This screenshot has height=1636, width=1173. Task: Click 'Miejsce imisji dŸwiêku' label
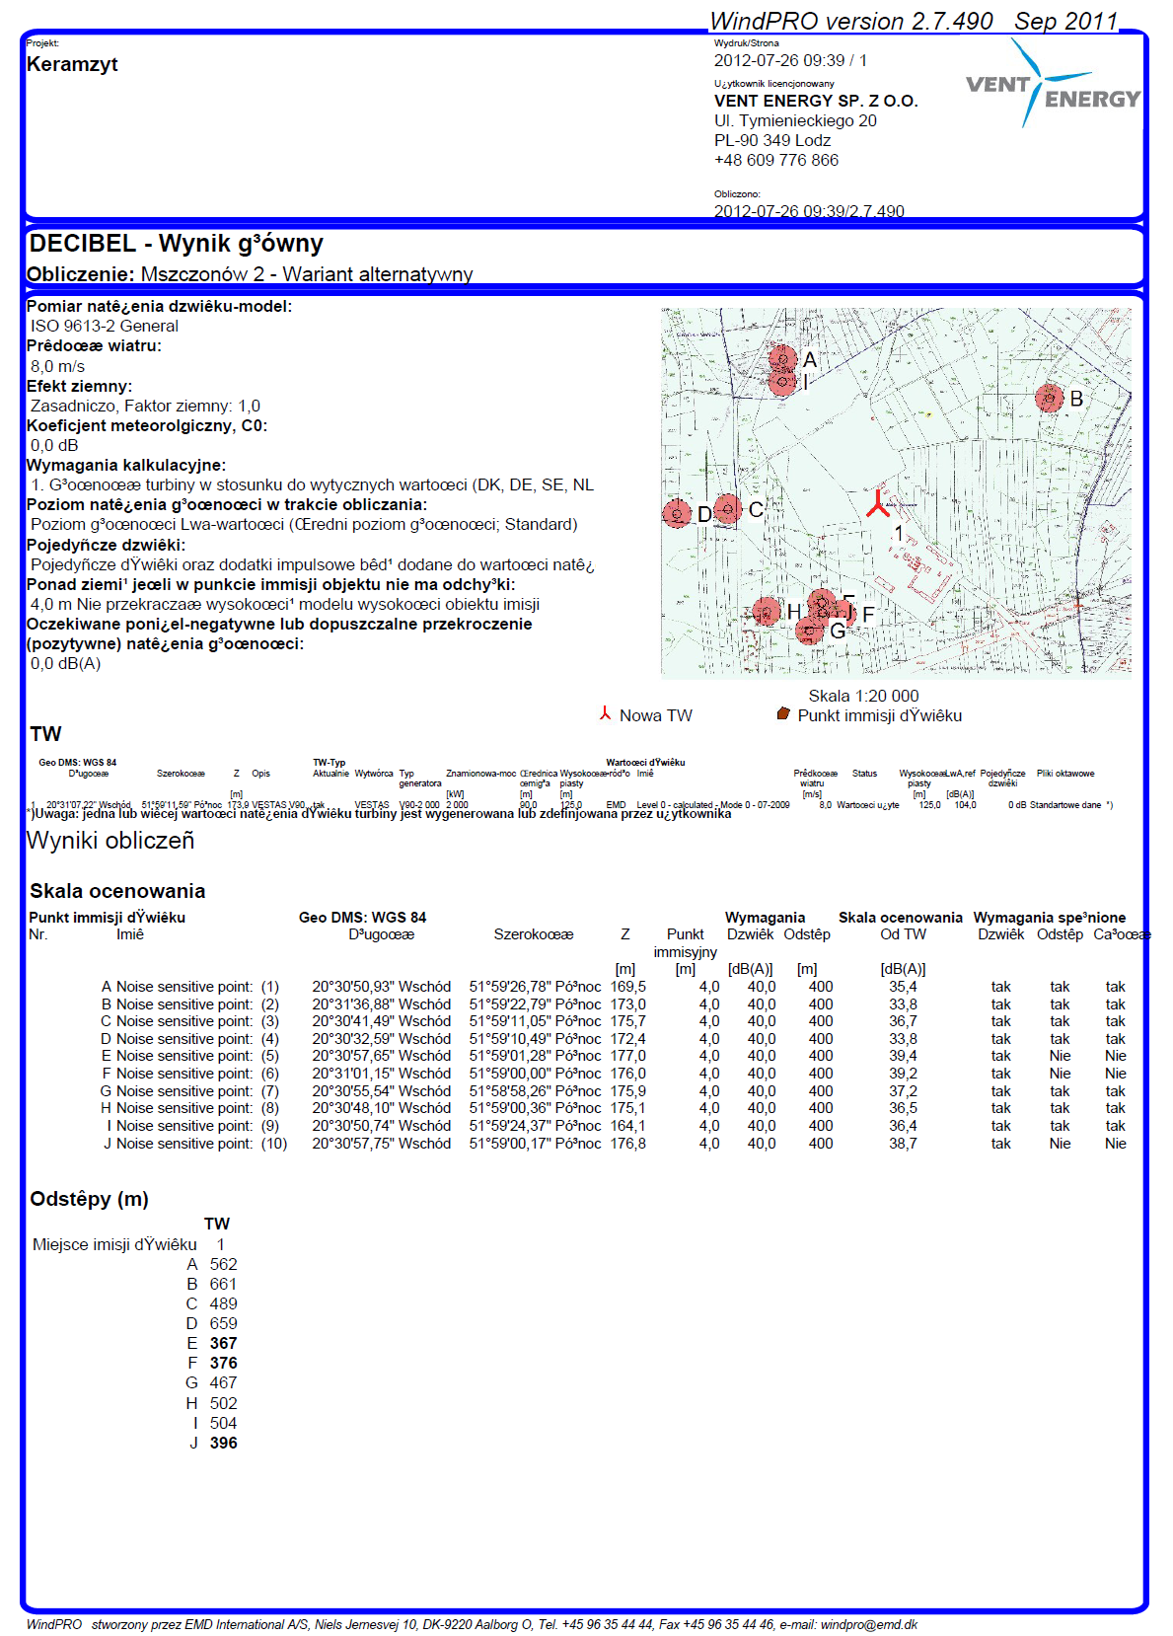tap(114, 1244)
